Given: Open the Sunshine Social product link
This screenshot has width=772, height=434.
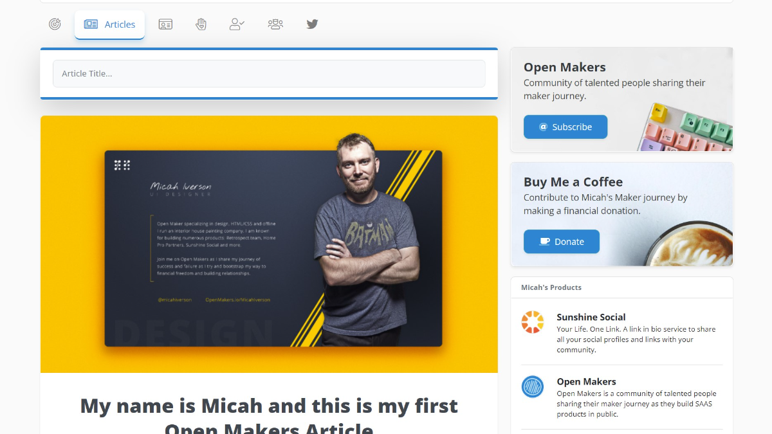Looking at the screenshot, I should (591, 317).
